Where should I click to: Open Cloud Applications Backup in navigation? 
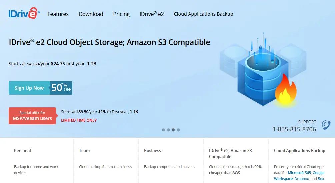coord(203,14)
